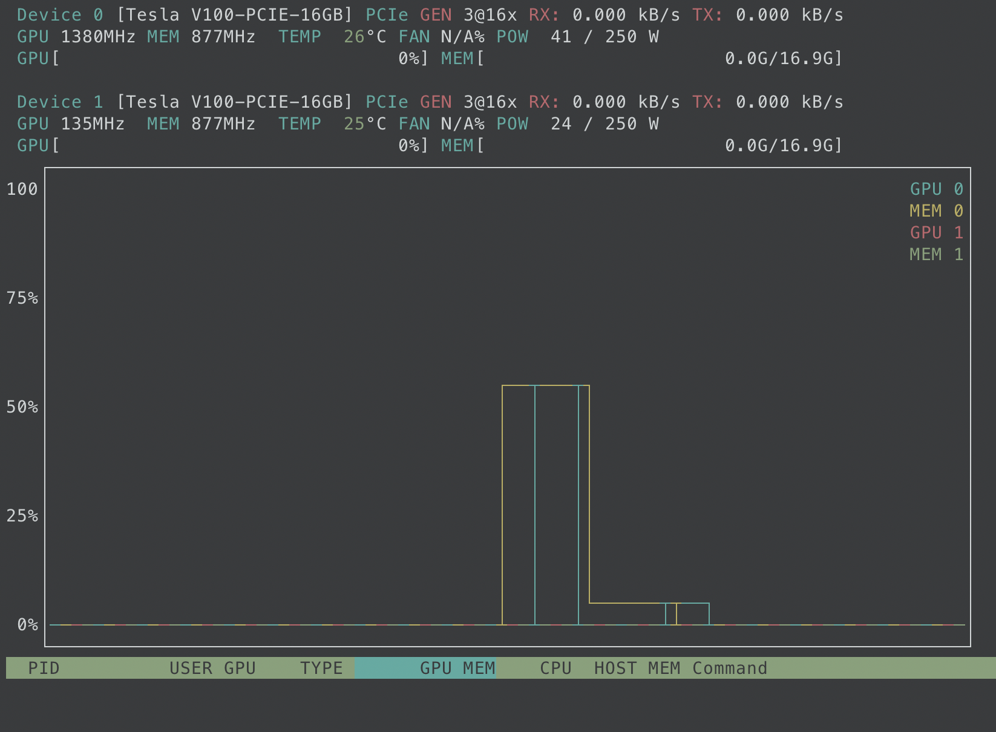This screenshot has width=996, height=732.
Task: Toggle sorting by the CPU column
Action: [x=555, y=668]
